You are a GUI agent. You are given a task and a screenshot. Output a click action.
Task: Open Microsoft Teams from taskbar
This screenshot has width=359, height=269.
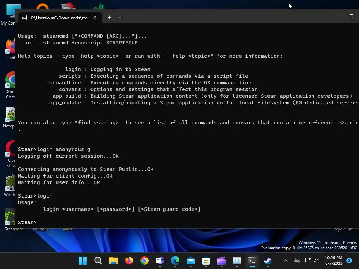(160, 261)
